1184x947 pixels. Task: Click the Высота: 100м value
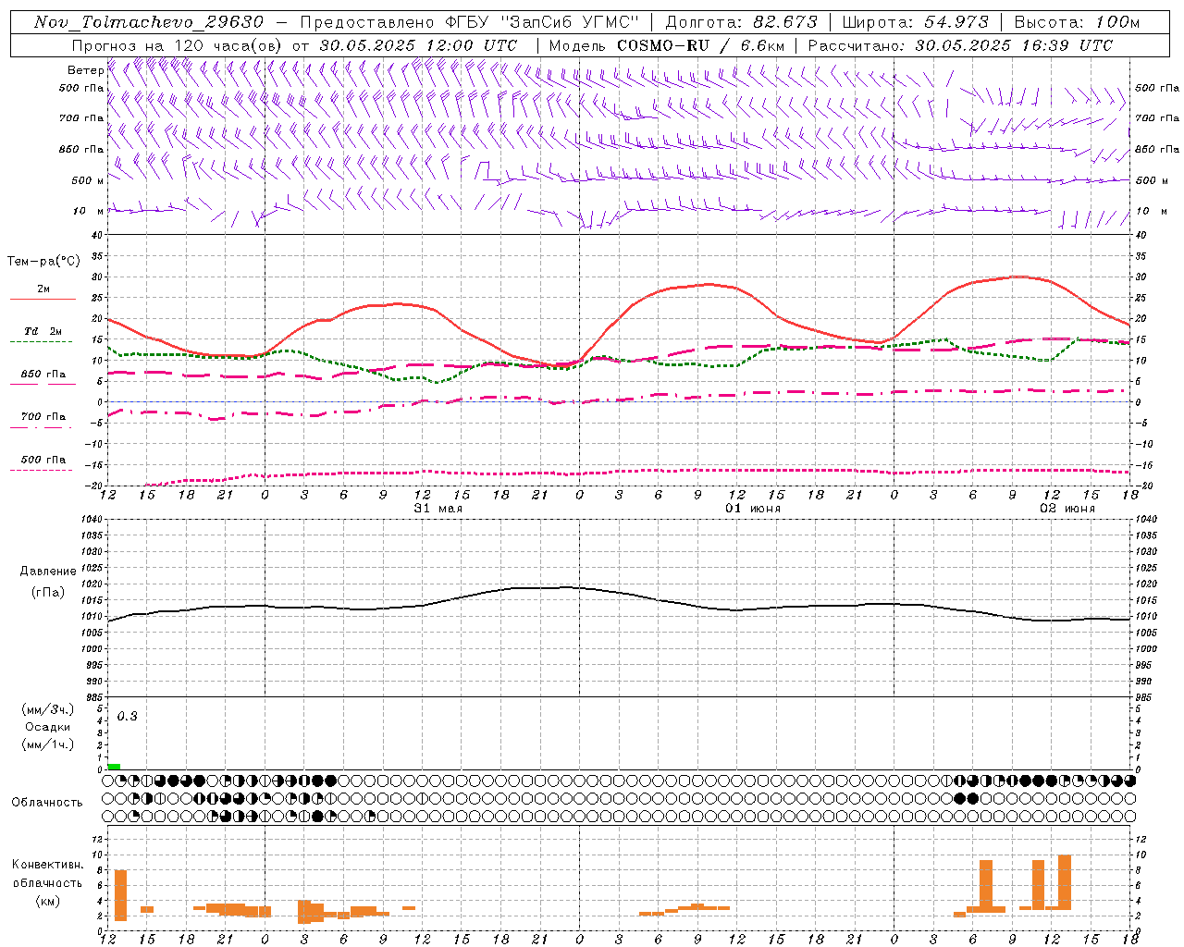click(1077, 22)
